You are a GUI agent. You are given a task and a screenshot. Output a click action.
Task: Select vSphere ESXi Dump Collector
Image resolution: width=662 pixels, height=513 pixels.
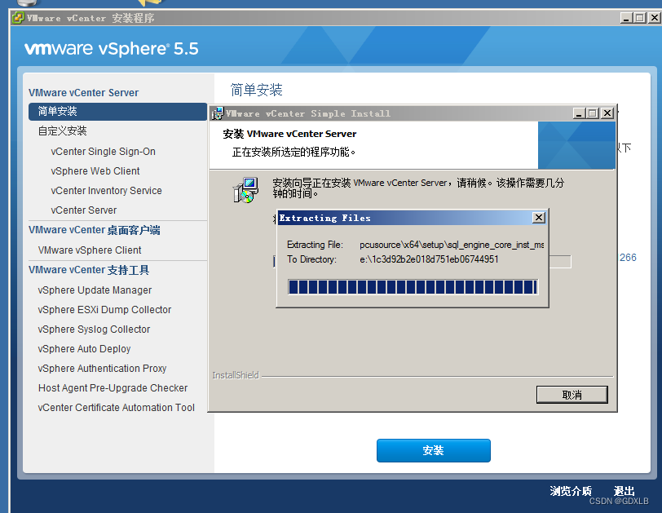click(x=104, y=309)
